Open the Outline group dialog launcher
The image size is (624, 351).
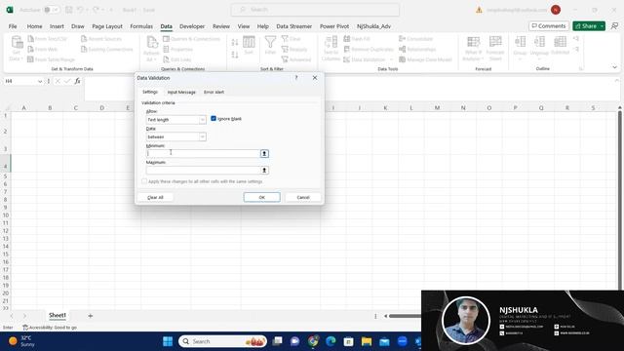click(x=581, y=69)
